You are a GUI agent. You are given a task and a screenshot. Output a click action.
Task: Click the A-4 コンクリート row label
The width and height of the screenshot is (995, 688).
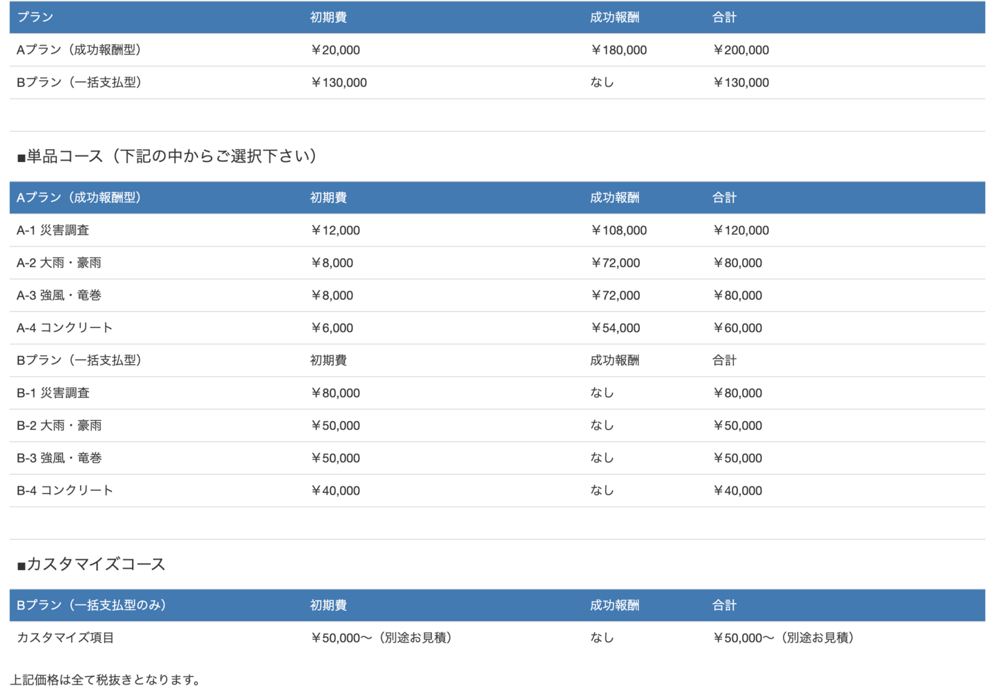point(64,328)
